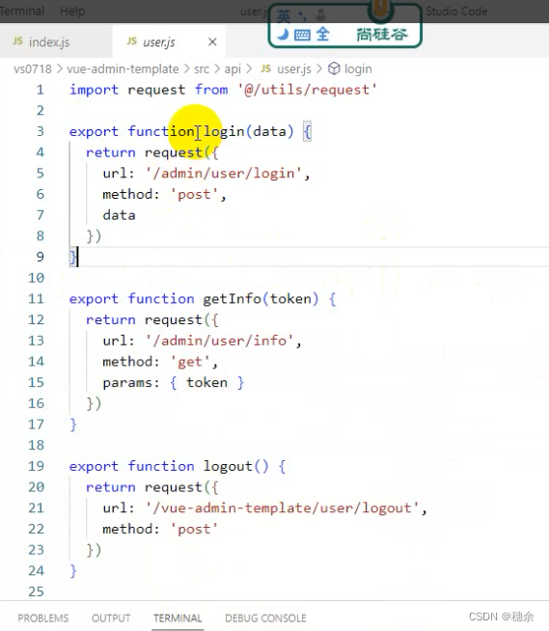Open the DEBUG CONSOLE panel tab
The height and width of the screenshot is (631, 549).
point(265,617)
